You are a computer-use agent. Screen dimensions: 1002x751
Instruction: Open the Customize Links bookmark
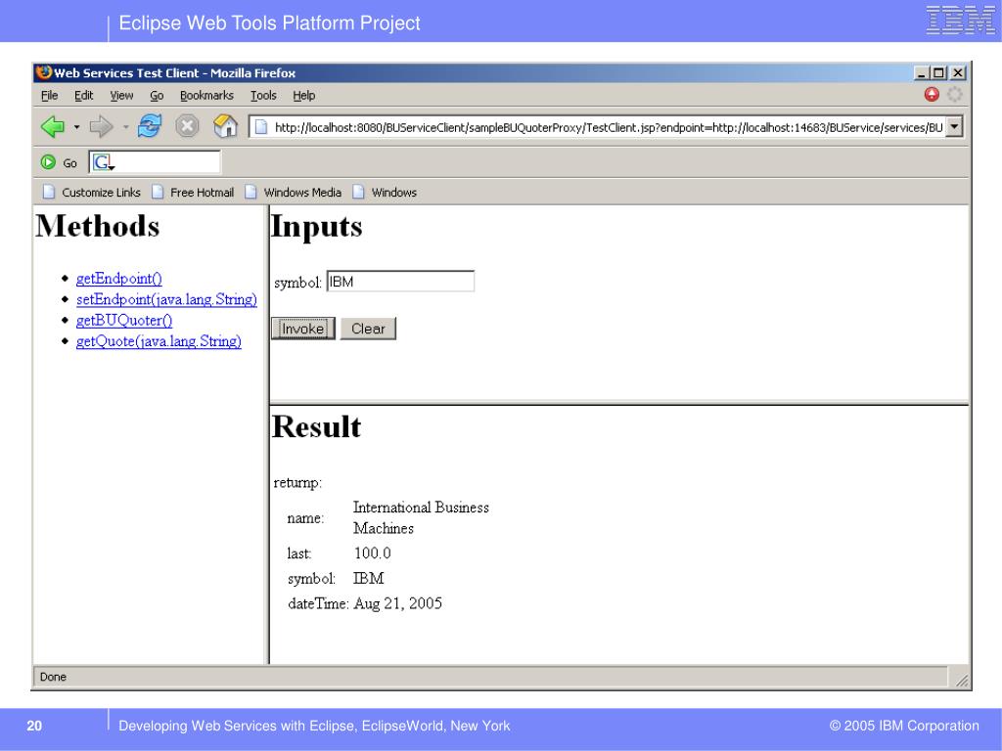91,193
